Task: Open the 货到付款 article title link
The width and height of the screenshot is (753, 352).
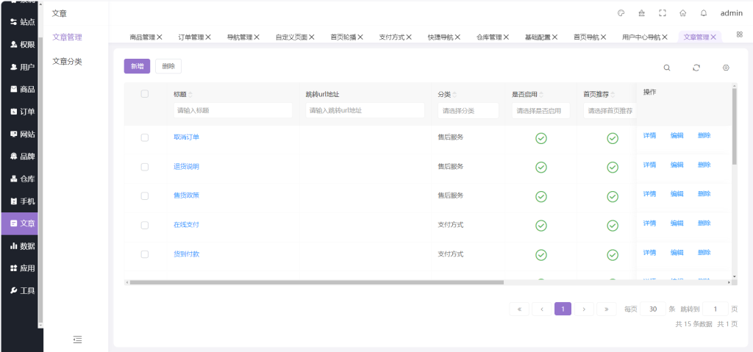Action: pos(186,254)
